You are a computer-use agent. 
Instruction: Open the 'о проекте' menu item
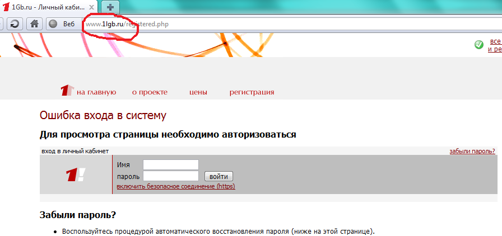coord(150,92)
